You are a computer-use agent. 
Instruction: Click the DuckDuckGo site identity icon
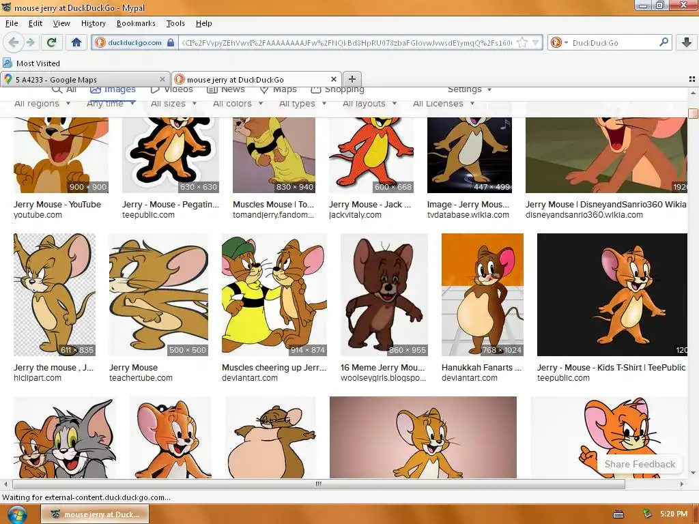[x=100, y=42]
